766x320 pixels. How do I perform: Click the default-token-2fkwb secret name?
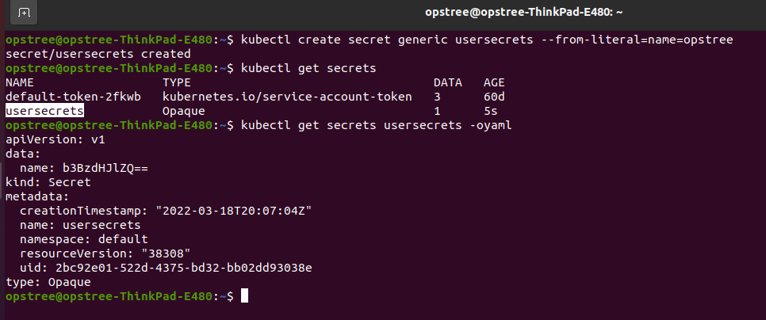click(x=73, y=97)
